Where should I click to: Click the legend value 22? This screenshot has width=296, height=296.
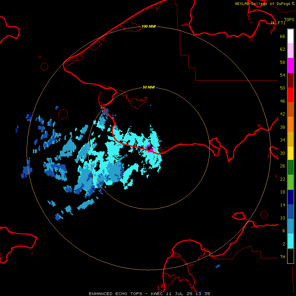pos(283,179)
